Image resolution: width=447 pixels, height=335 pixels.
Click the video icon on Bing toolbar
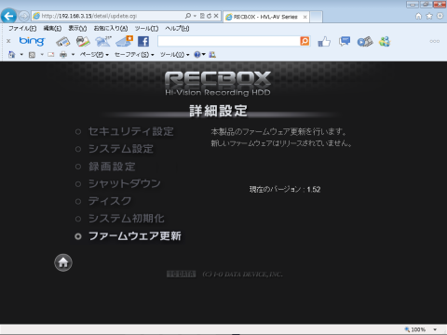[x=365, y=42]
